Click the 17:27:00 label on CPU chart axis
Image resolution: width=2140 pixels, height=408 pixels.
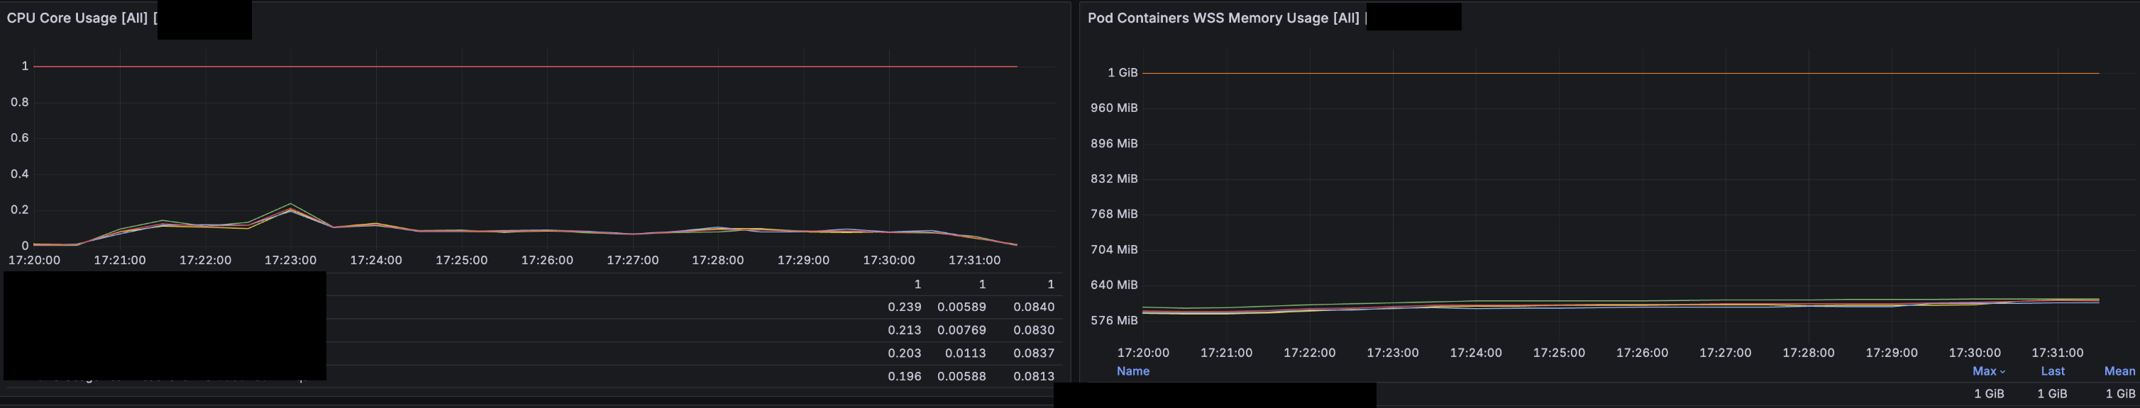pos(632,261)
